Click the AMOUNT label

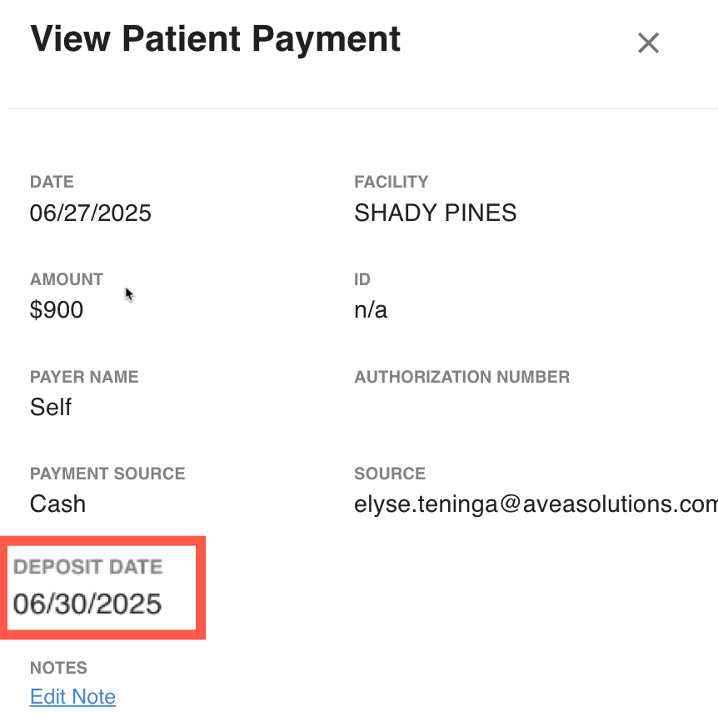67,279
